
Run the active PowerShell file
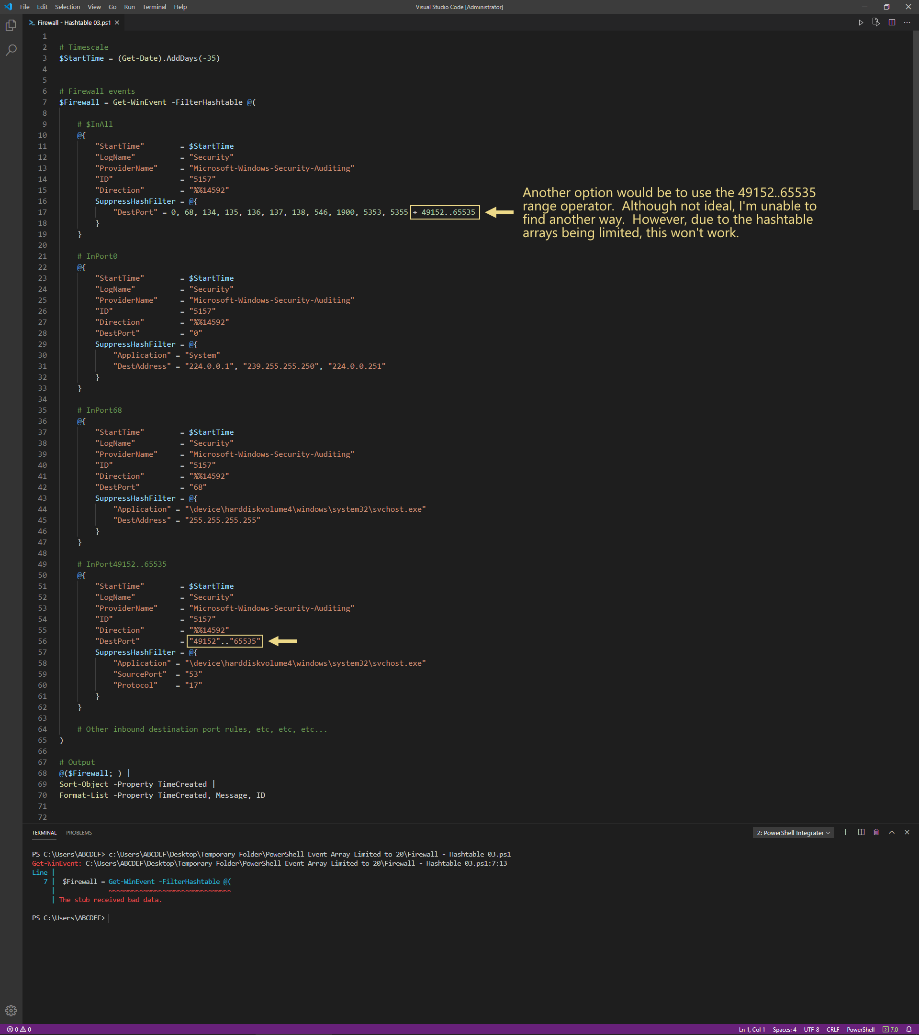861,22
